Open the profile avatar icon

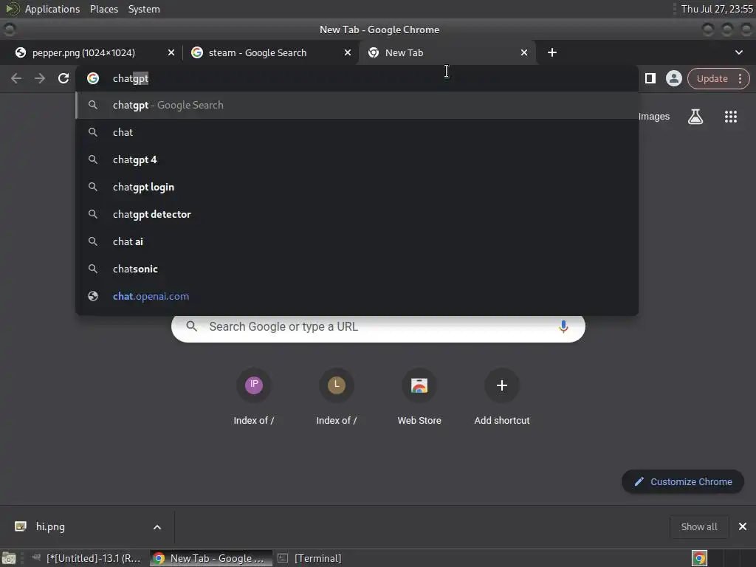pos(673,78)
